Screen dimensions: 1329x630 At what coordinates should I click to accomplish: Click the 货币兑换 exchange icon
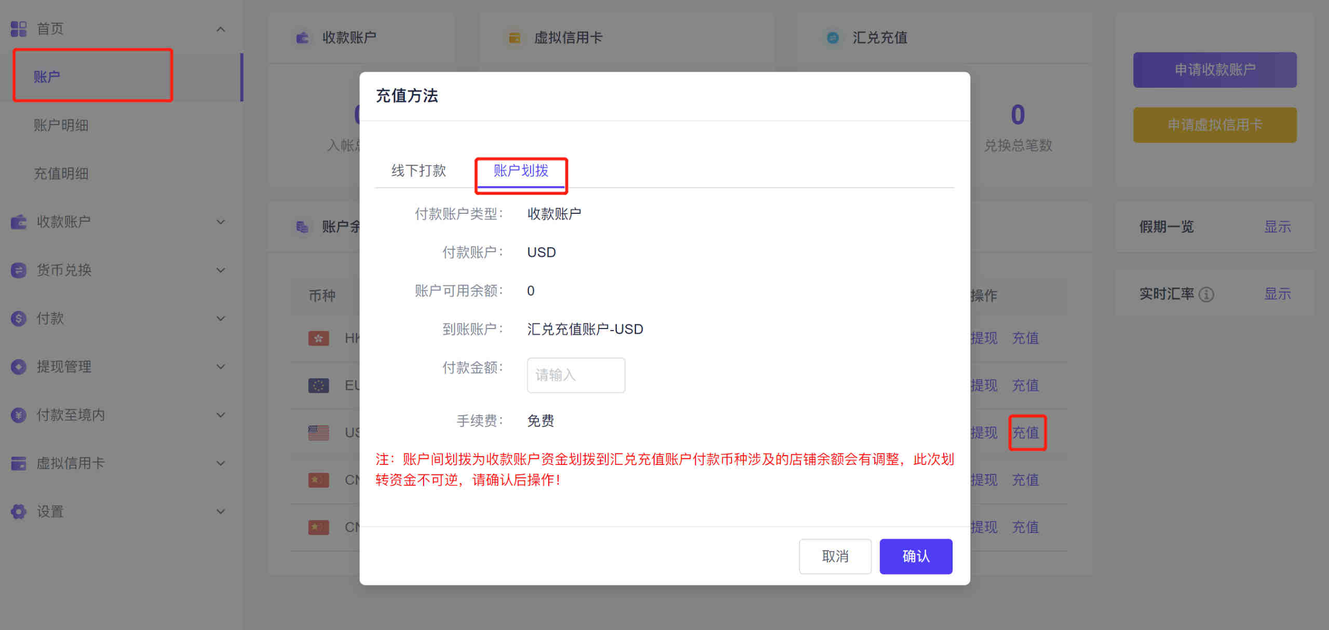[x=19, y=270]
